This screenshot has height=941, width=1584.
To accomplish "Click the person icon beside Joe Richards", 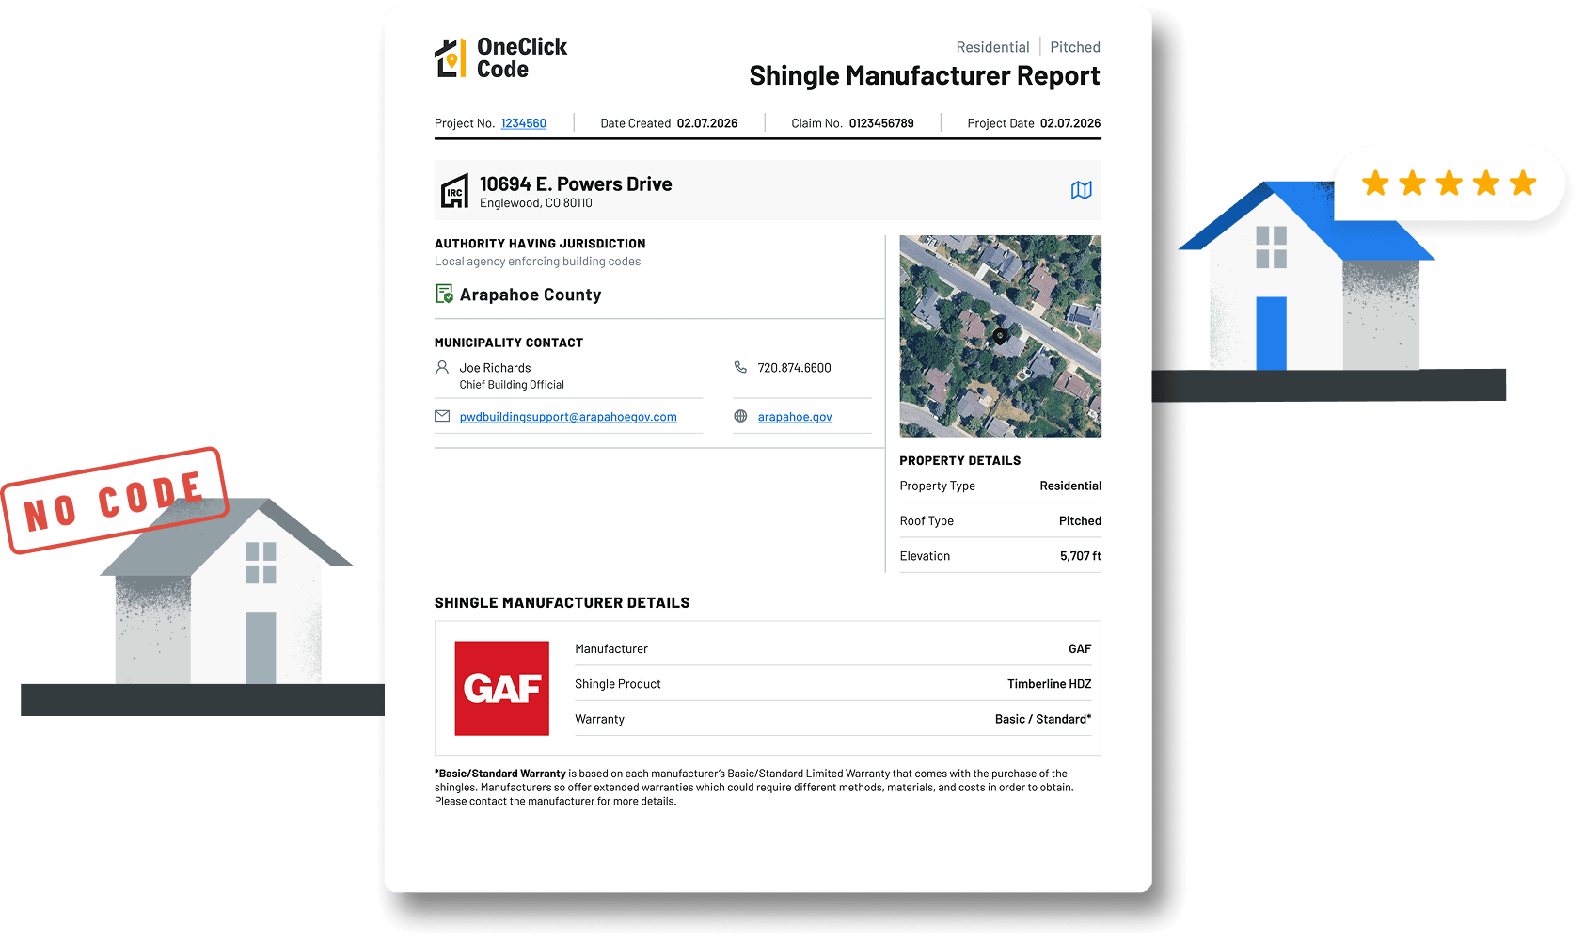I will 442,367.
